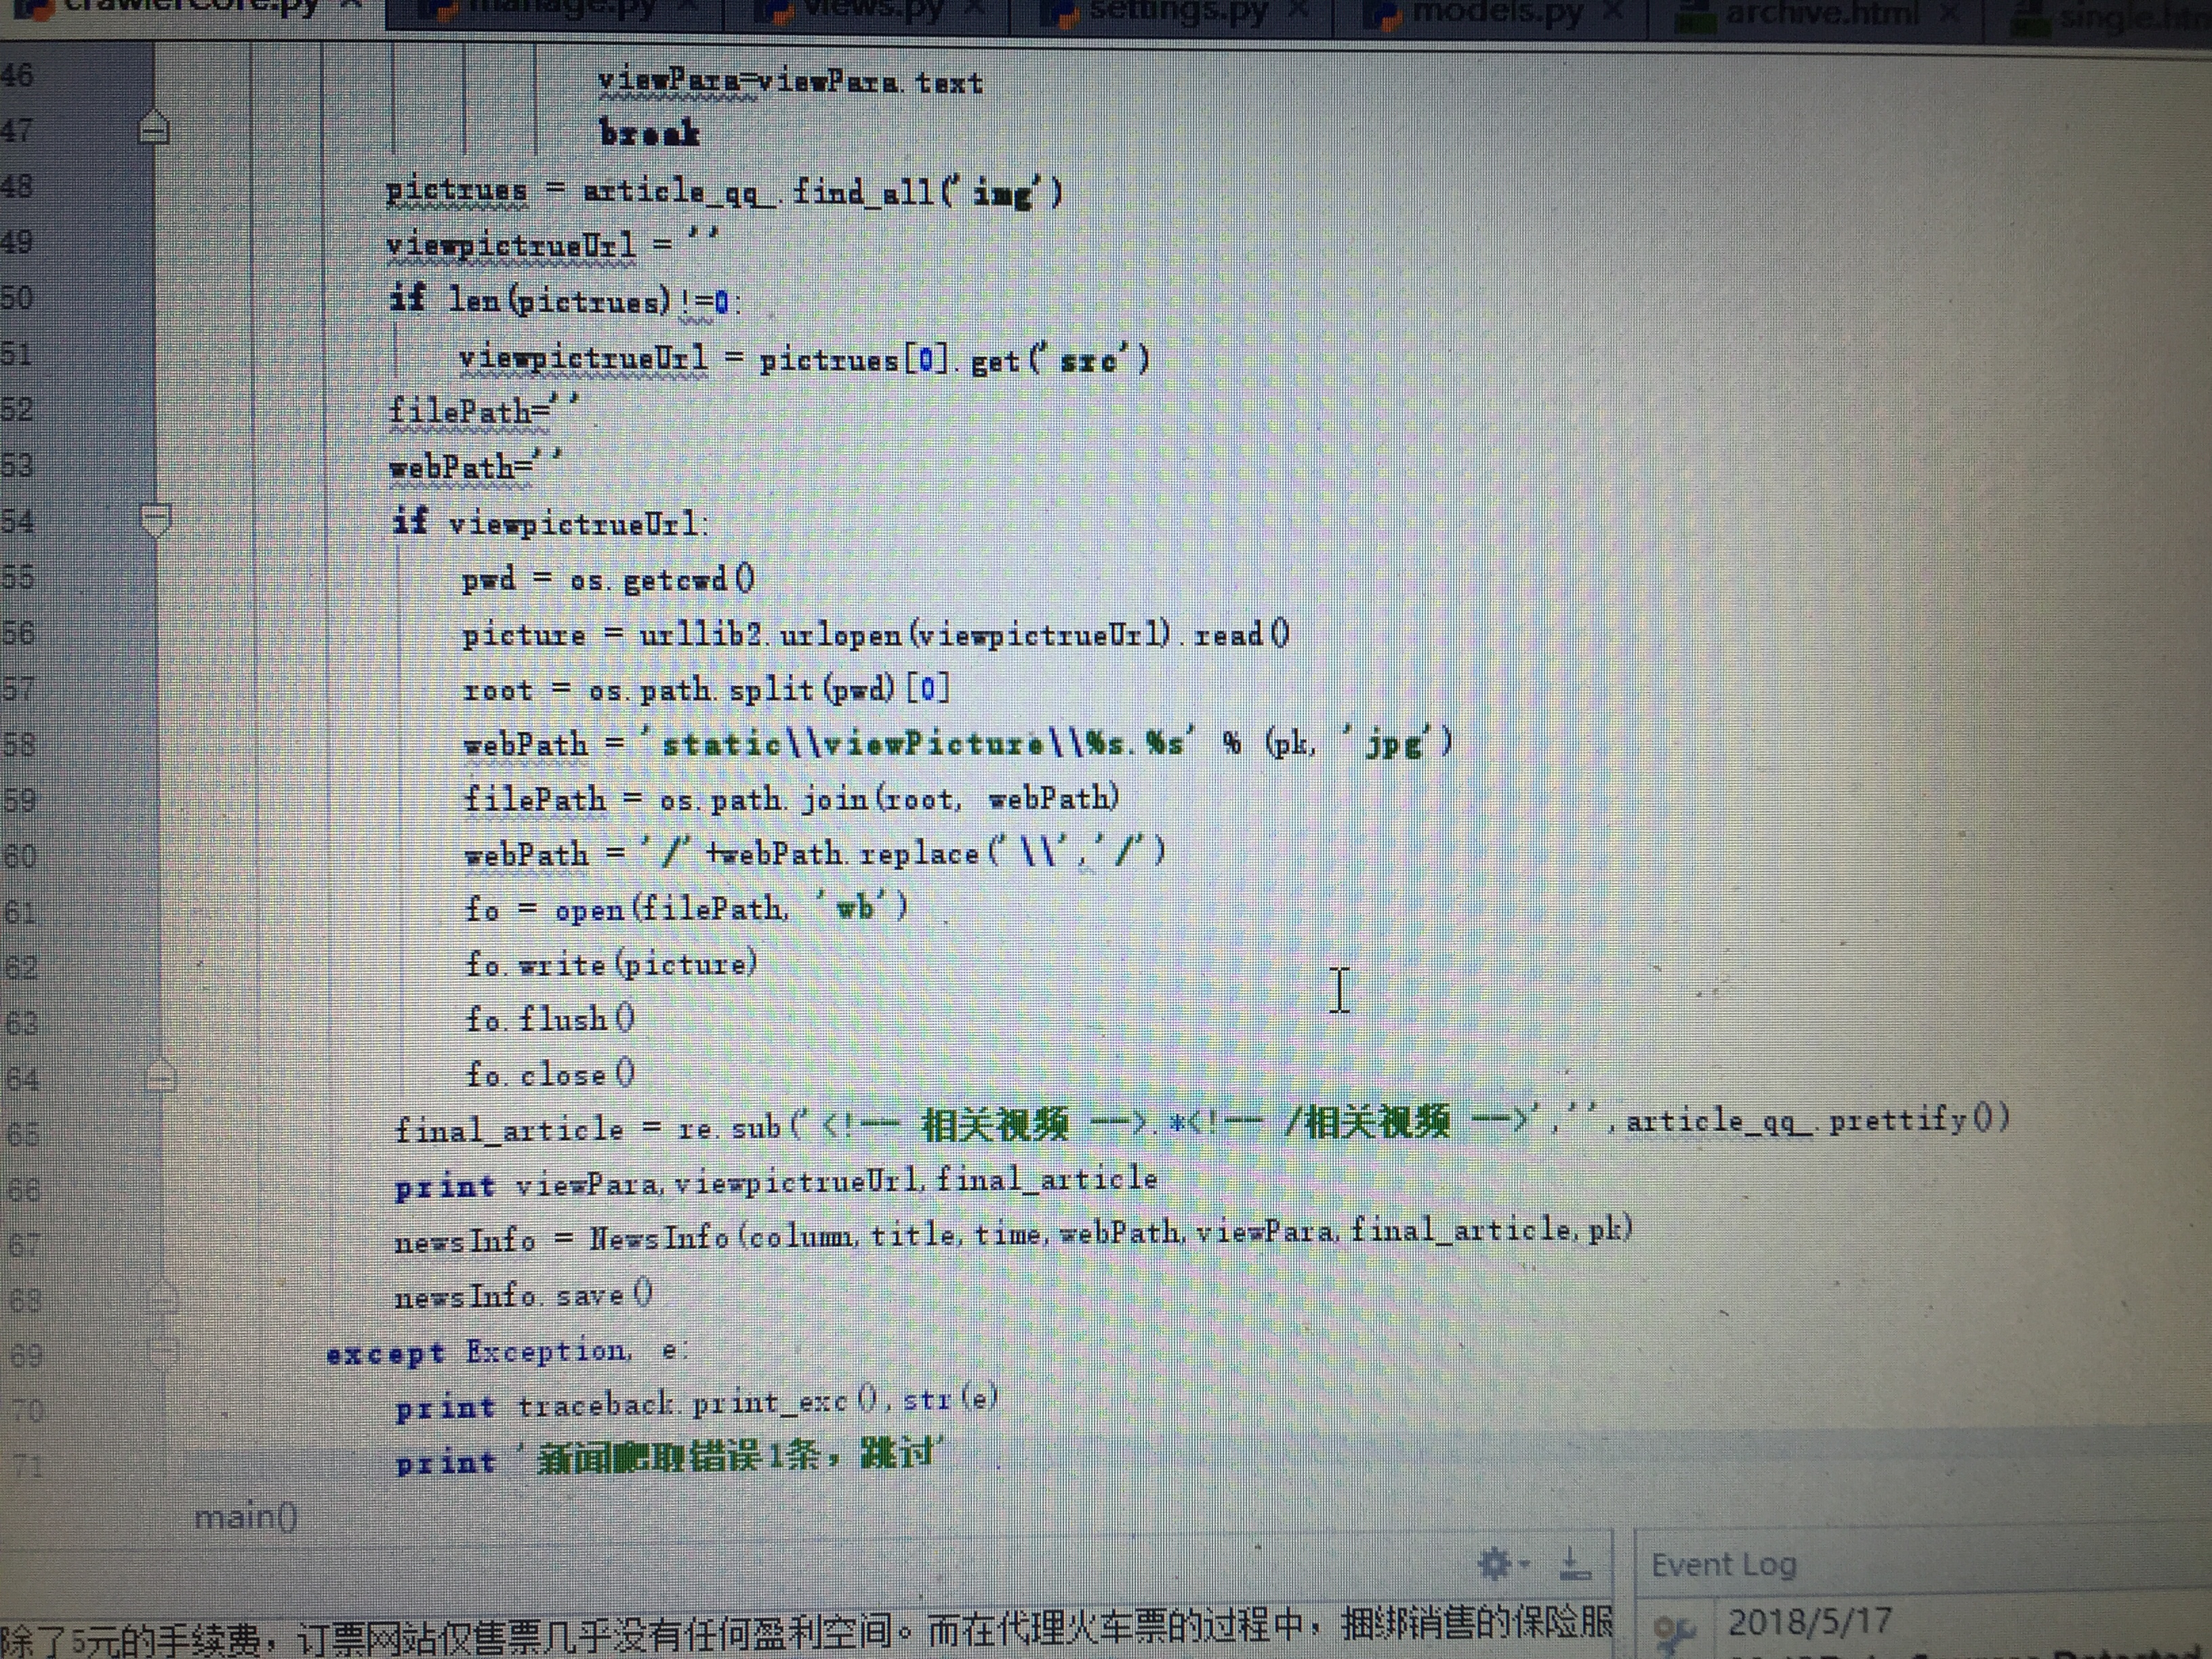Collapse the fold marker at line 54
Screen dimensions: 2212x1659
[x=156, y=520]
